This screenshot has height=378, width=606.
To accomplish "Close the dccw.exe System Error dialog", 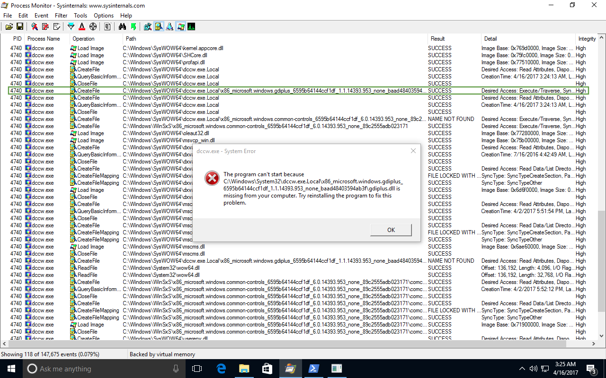I will coord(413,151).
